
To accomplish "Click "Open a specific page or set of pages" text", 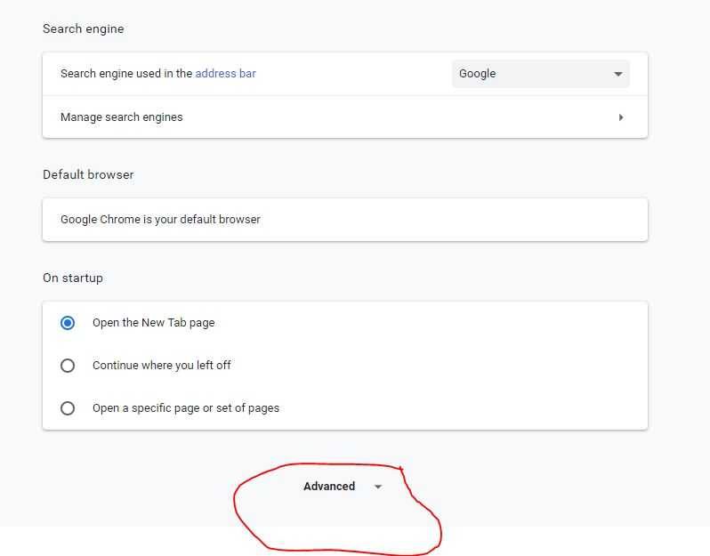I will (x=185, y=408).
